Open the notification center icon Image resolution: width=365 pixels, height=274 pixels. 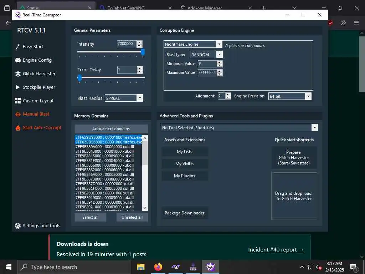(354, 267)
